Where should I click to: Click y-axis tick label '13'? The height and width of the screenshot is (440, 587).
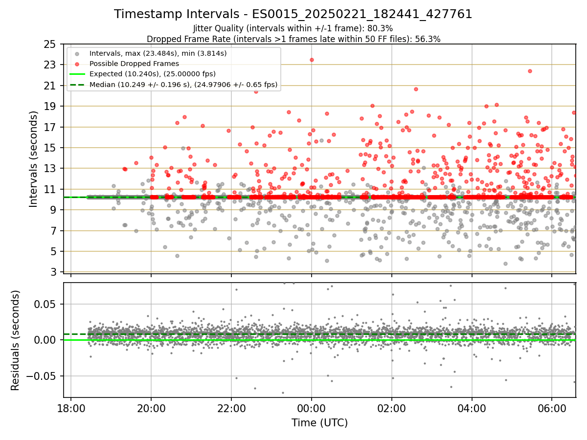point(50,168)
